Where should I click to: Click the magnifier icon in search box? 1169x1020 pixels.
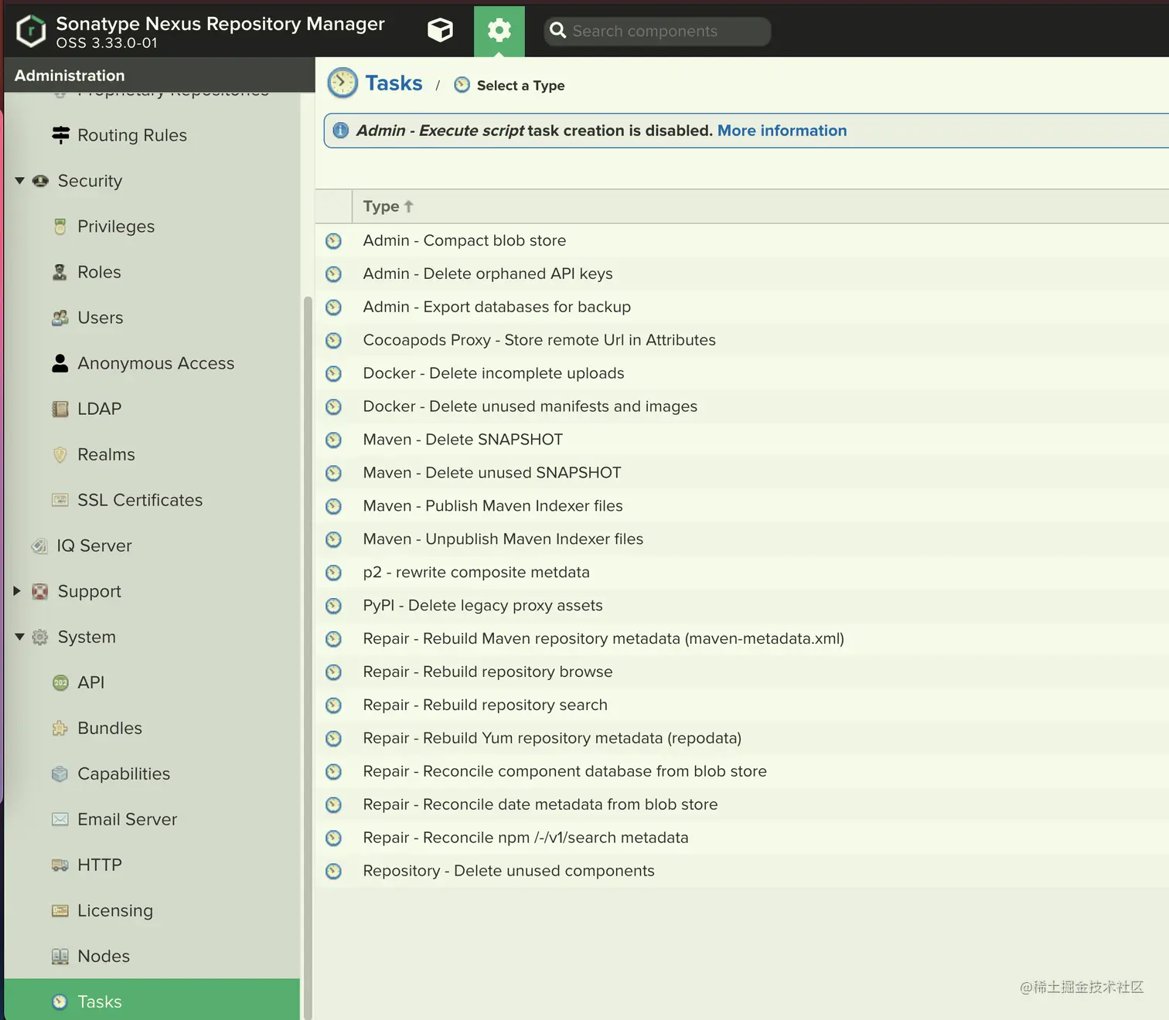(x=557, y=31)
